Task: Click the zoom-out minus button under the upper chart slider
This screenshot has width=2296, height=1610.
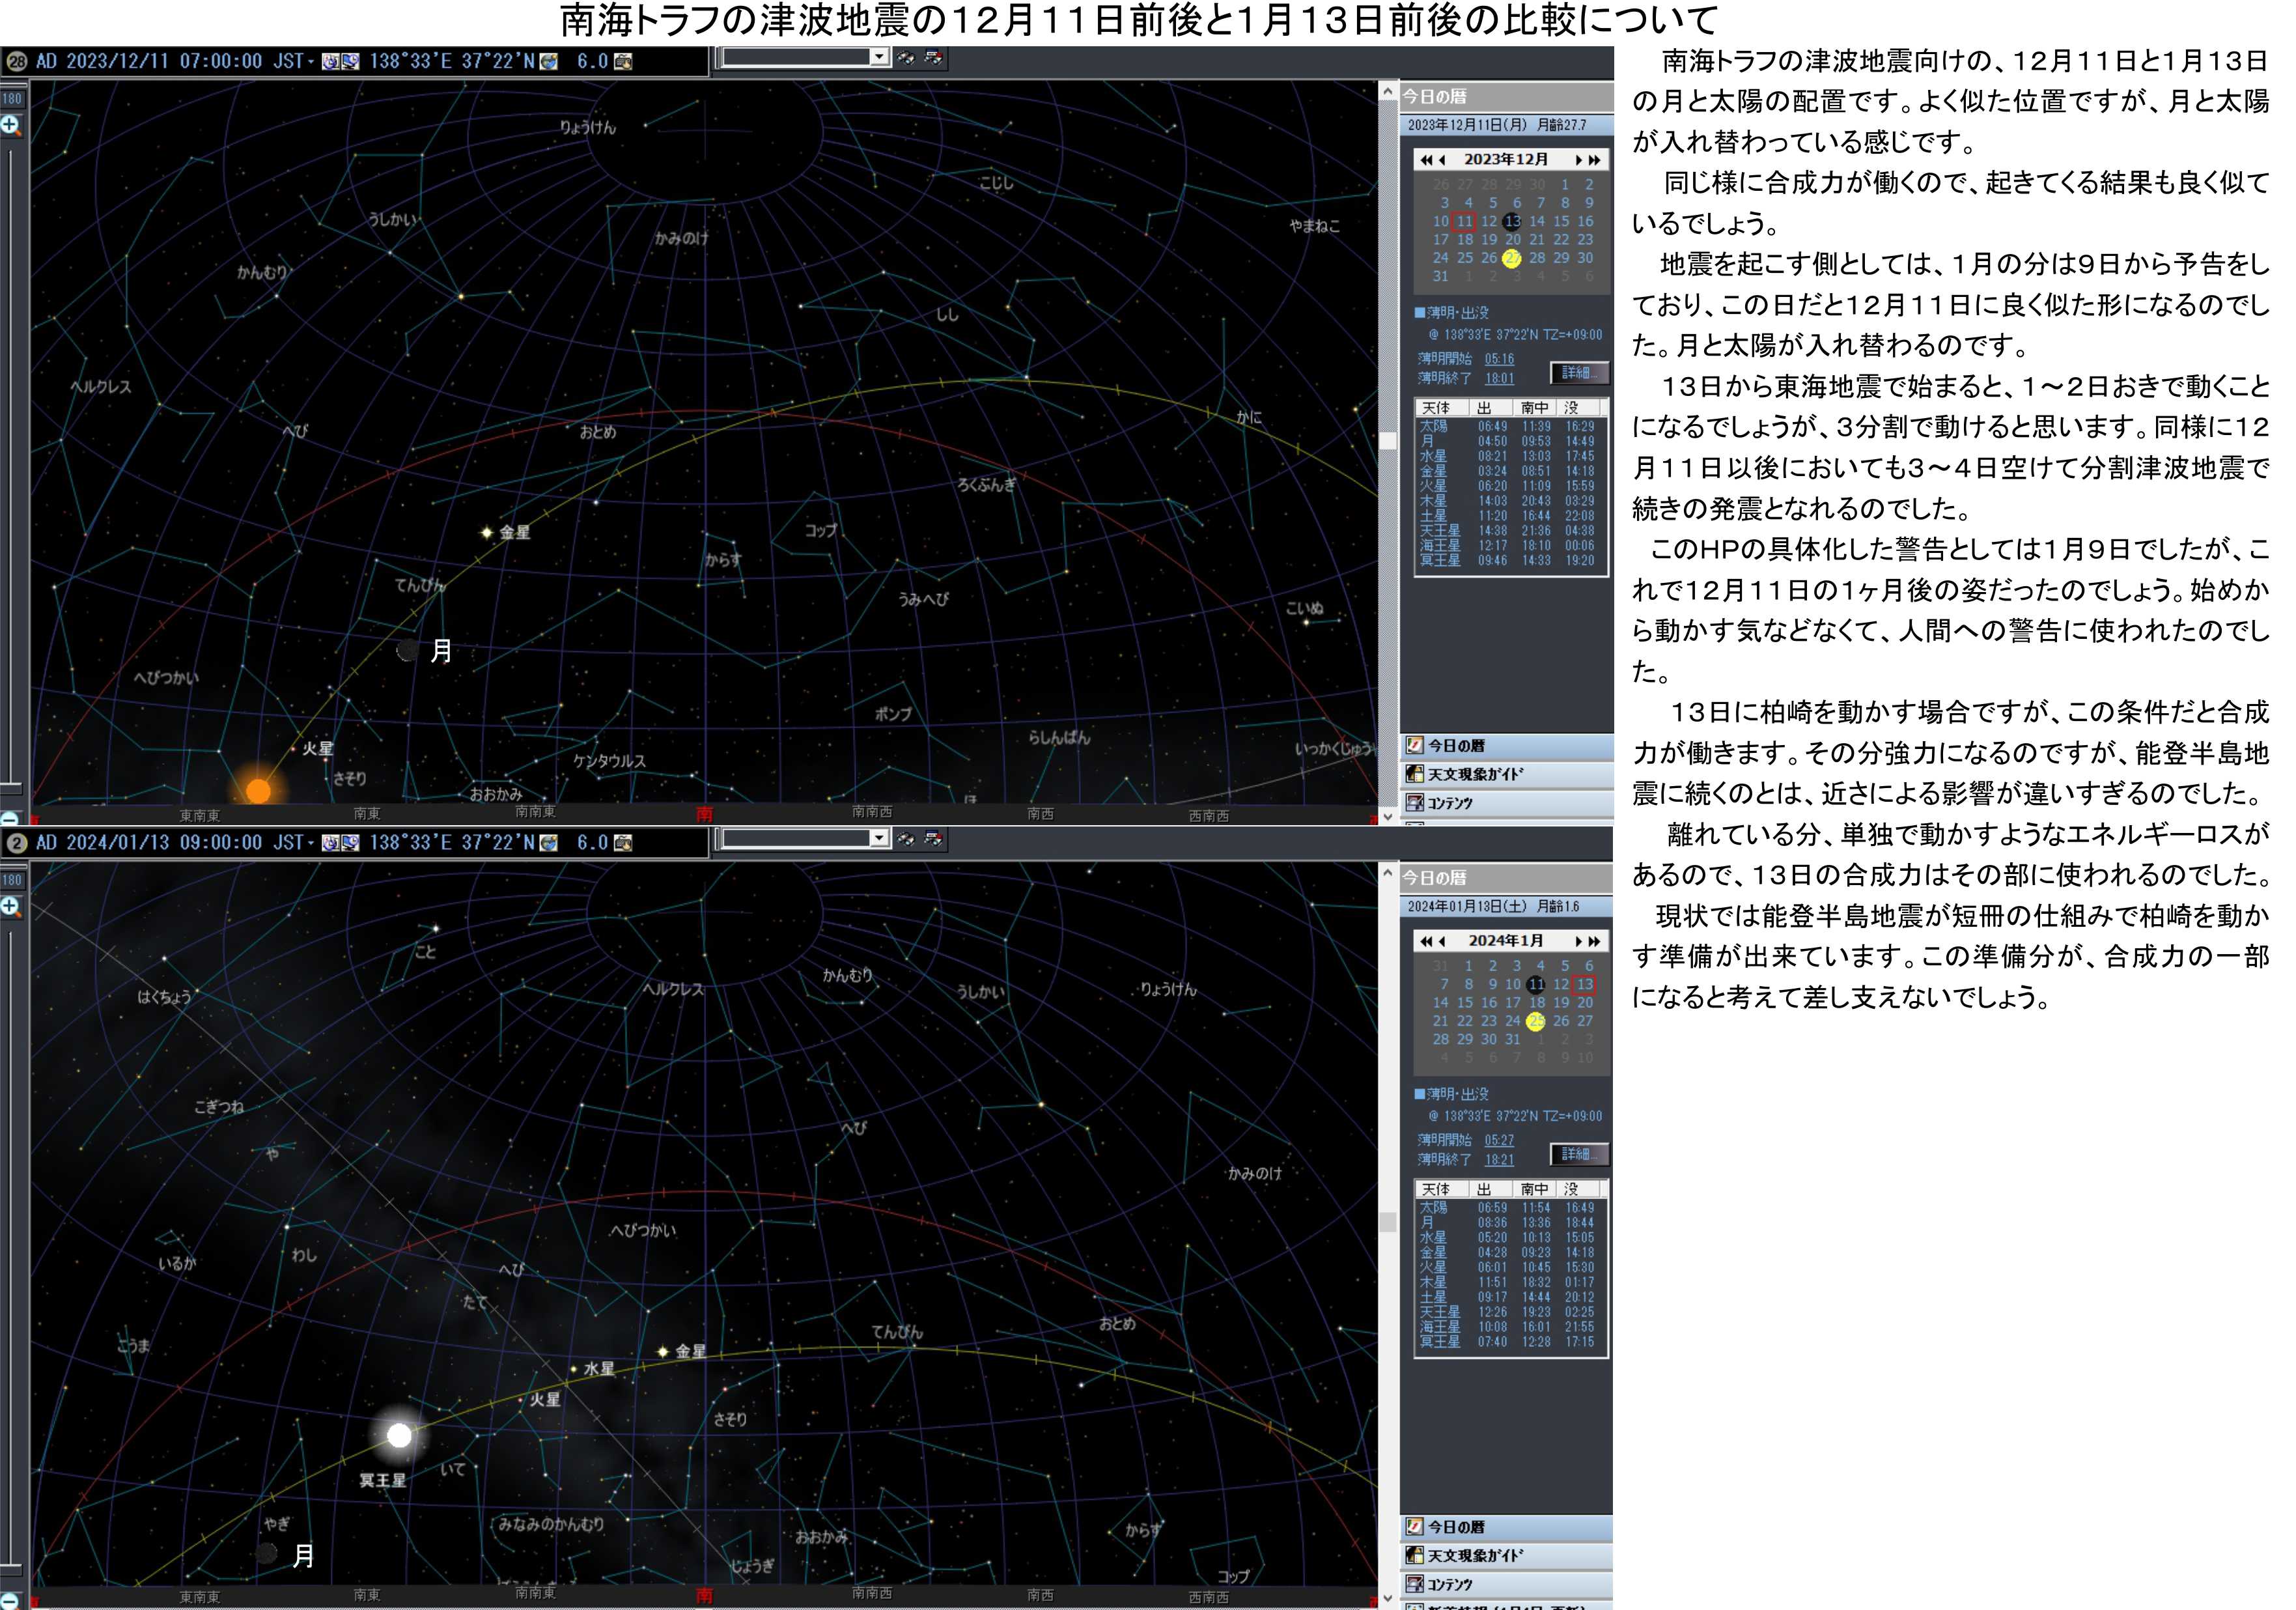Action: [9, 818]
